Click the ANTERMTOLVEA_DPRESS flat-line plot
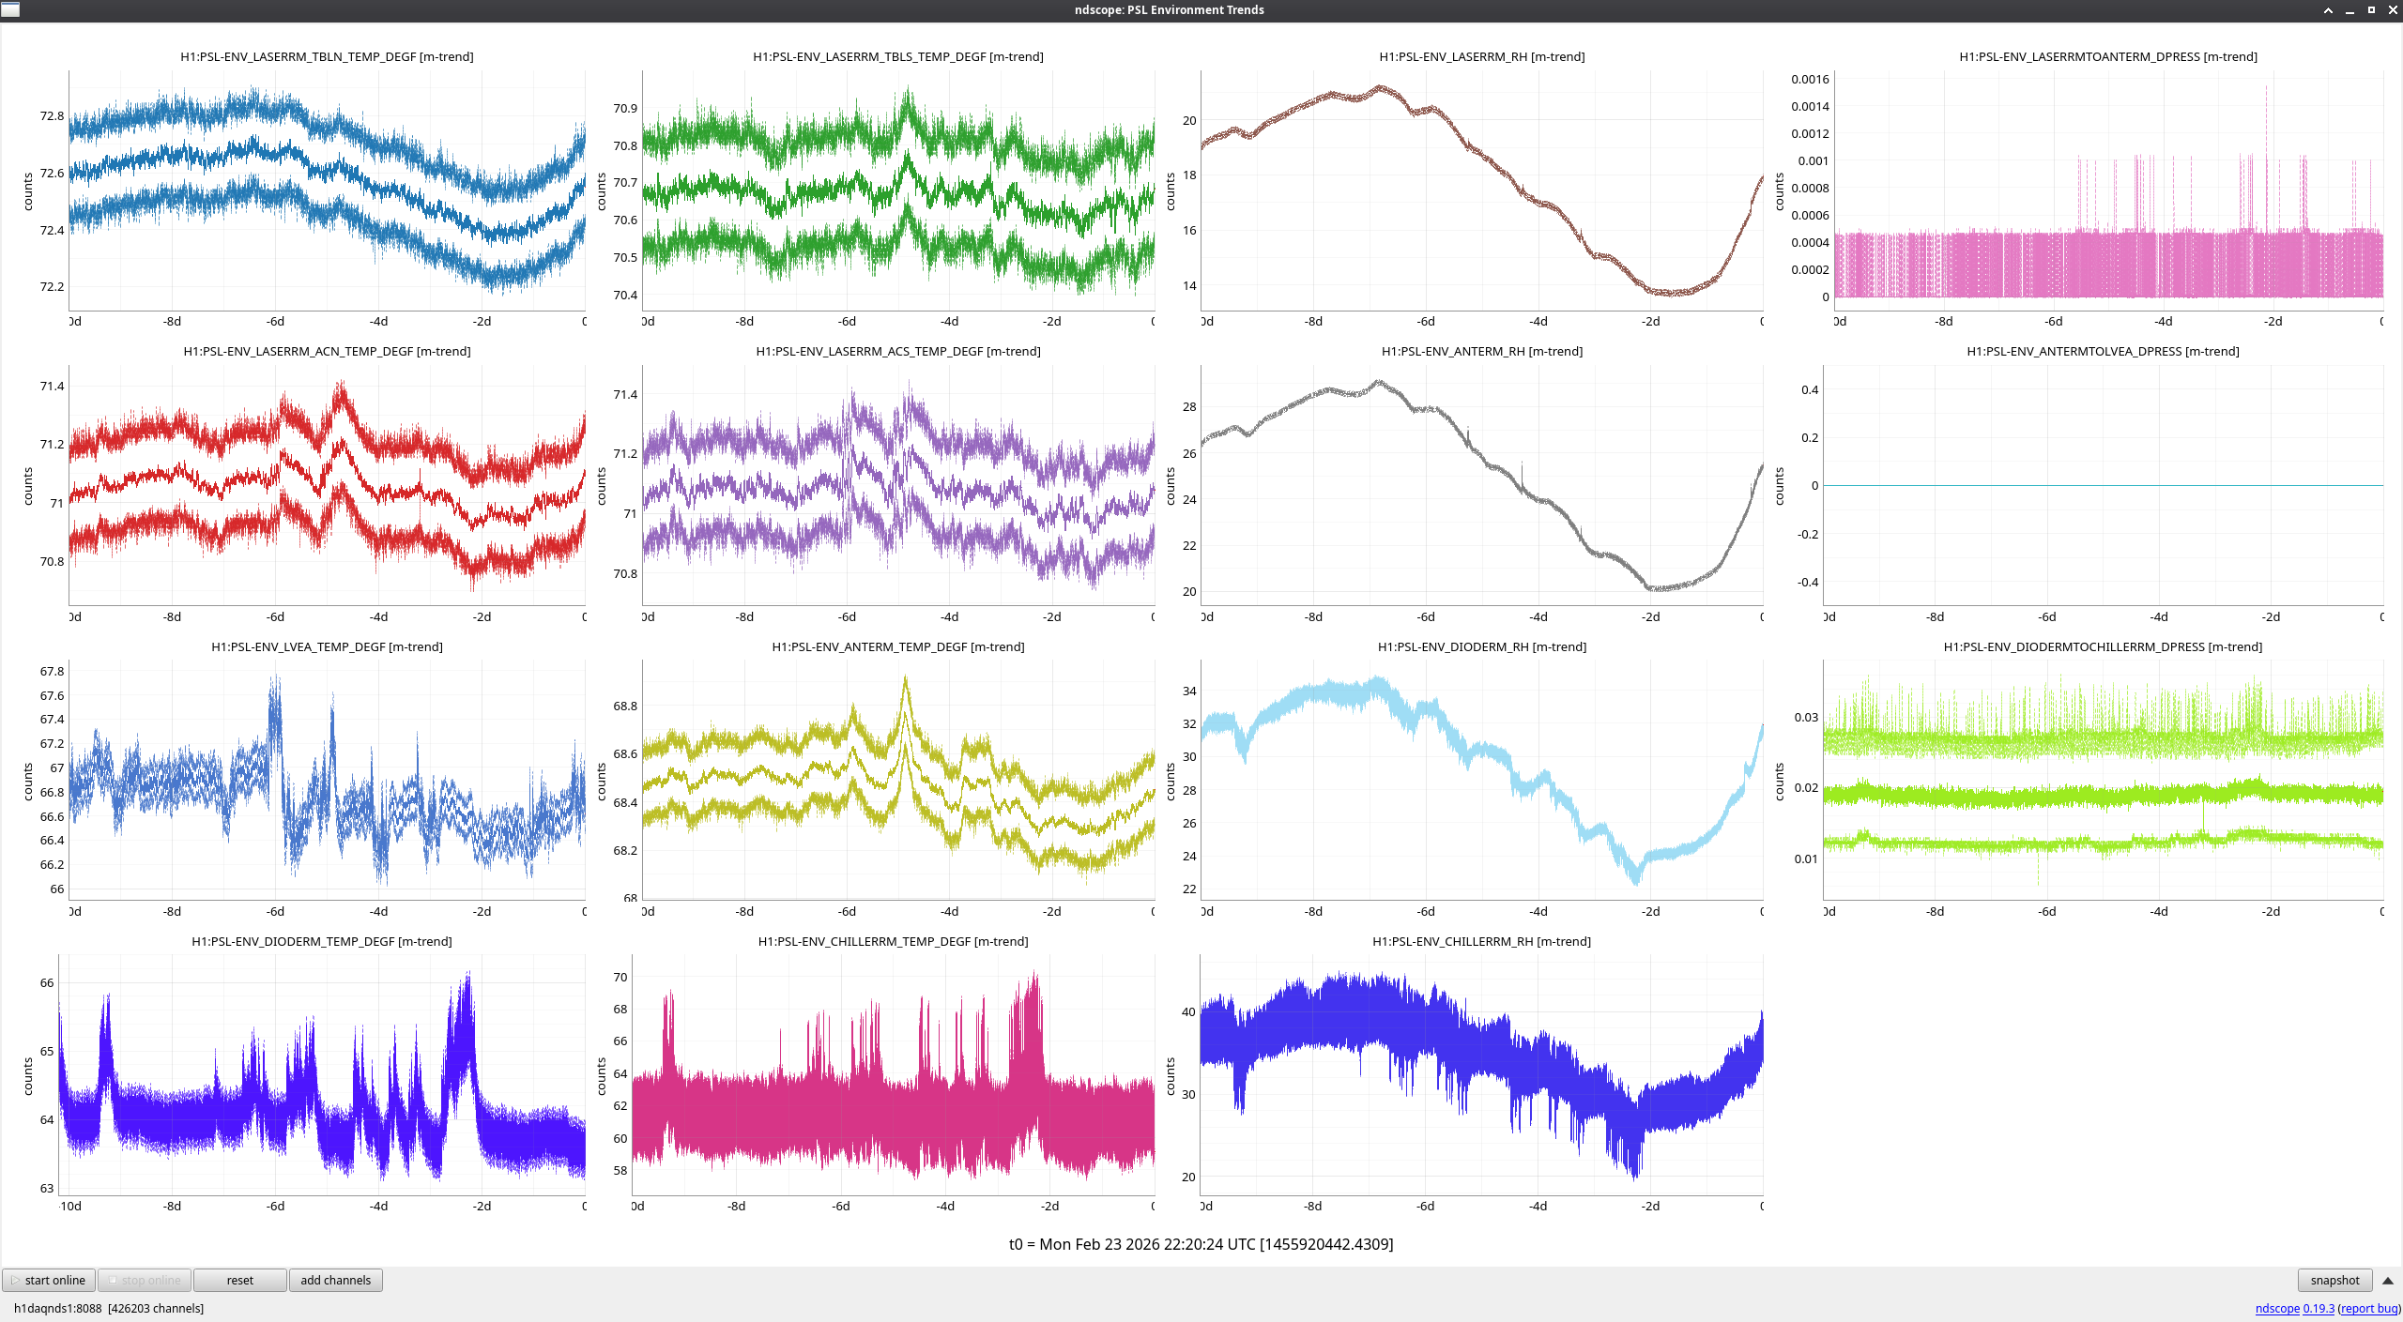Viewport: 2403px width, 1322px height. (x=2103, y=485)
